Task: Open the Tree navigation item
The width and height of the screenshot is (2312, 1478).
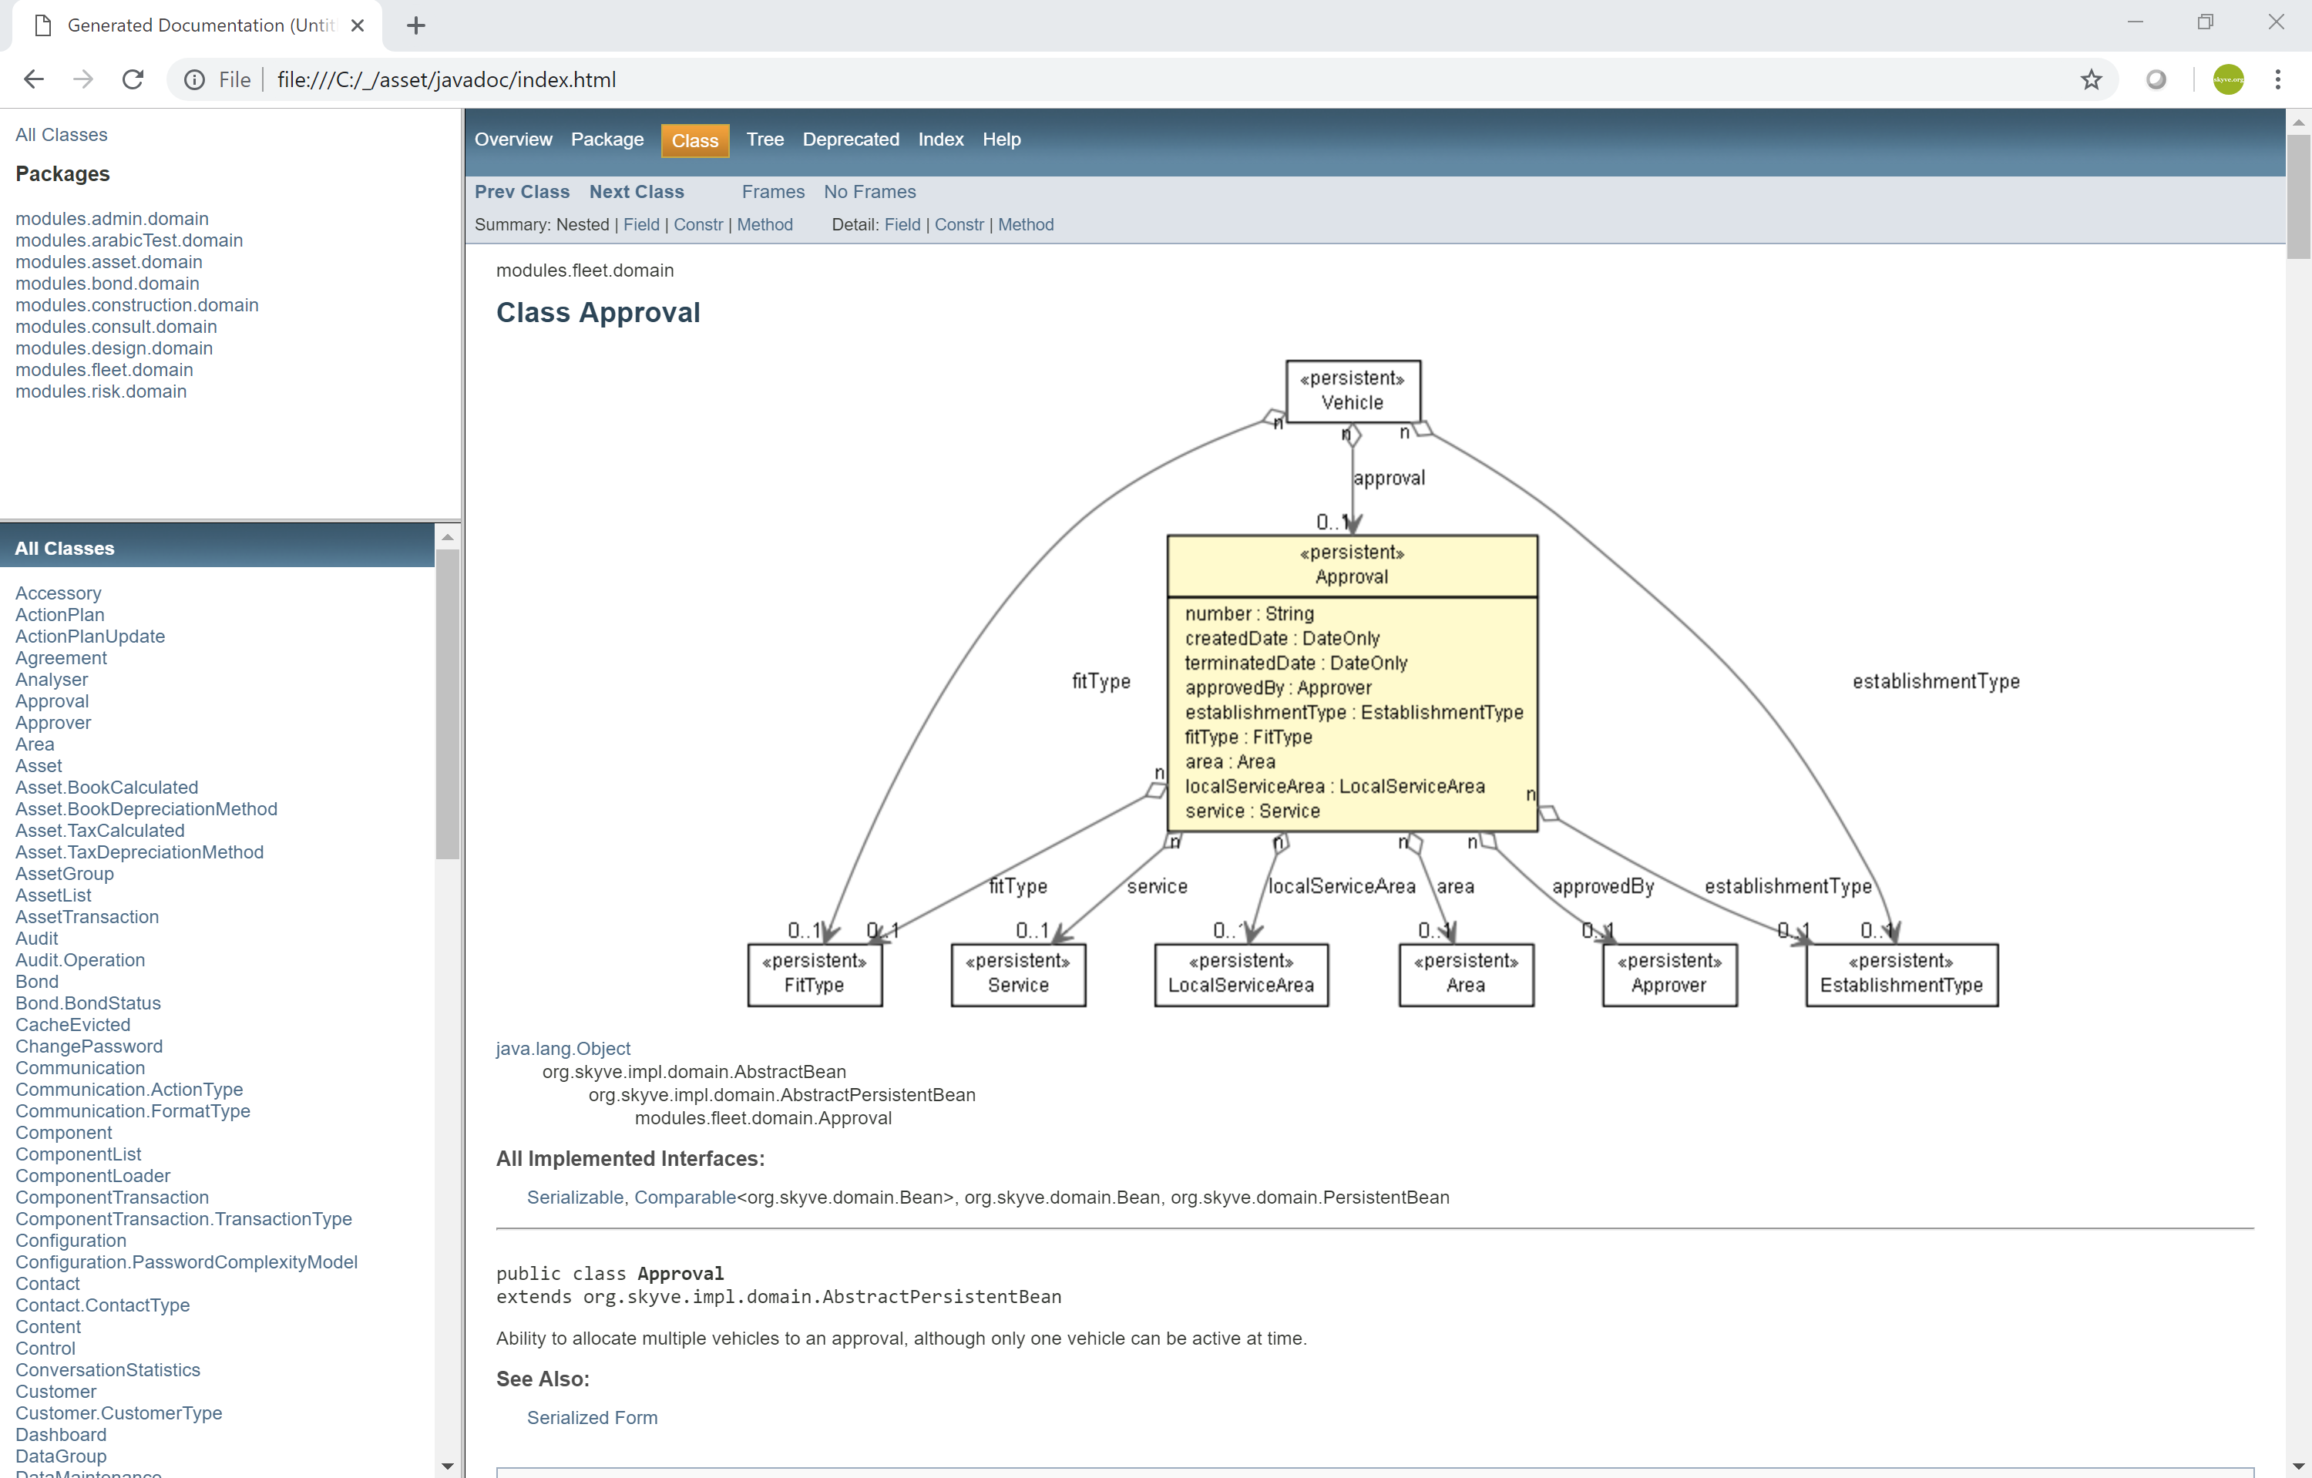Action: point(765,140)
